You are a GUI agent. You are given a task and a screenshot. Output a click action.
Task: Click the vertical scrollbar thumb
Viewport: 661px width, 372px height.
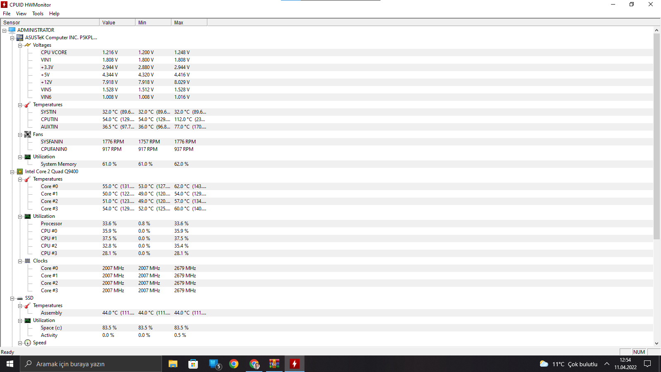pyautogui.click(x=657, y=136)
